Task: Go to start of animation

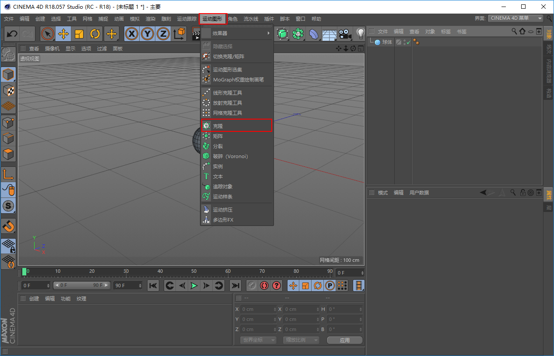Action: 153,286
